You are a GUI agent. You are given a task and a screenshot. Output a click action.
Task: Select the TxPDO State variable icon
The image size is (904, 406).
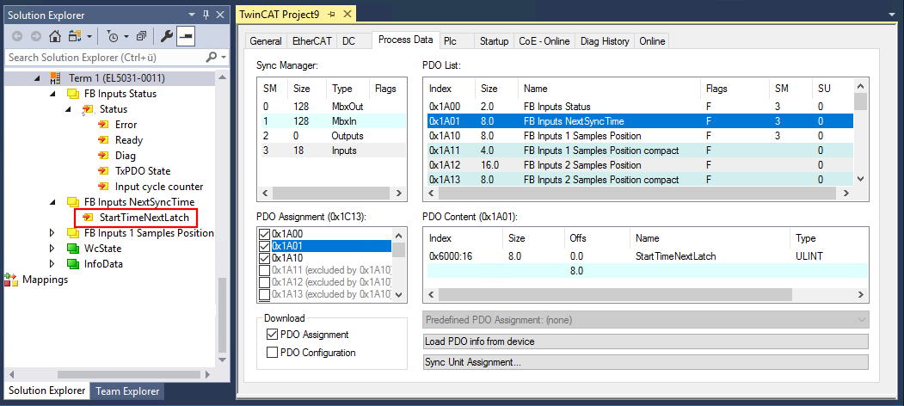coord(103,171)
